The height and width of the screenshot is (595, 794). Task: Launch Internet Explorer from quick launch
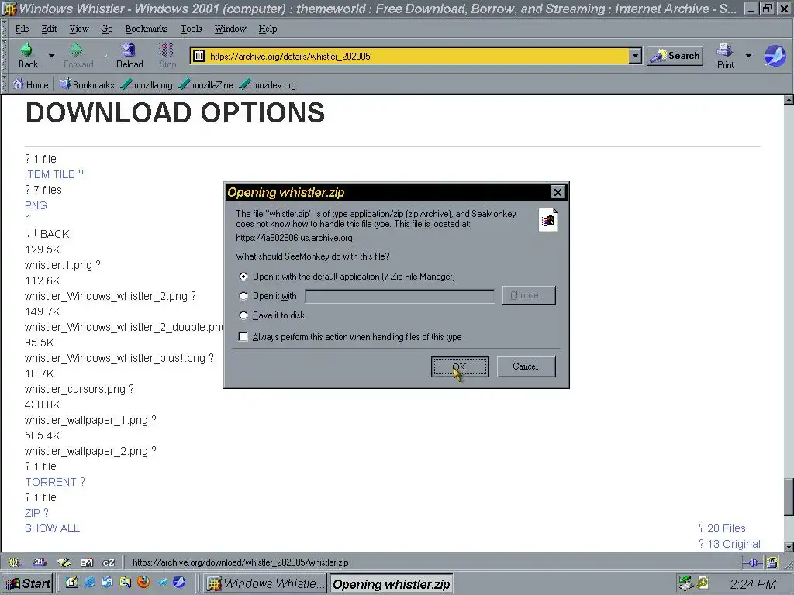click(x=90, y=583)
